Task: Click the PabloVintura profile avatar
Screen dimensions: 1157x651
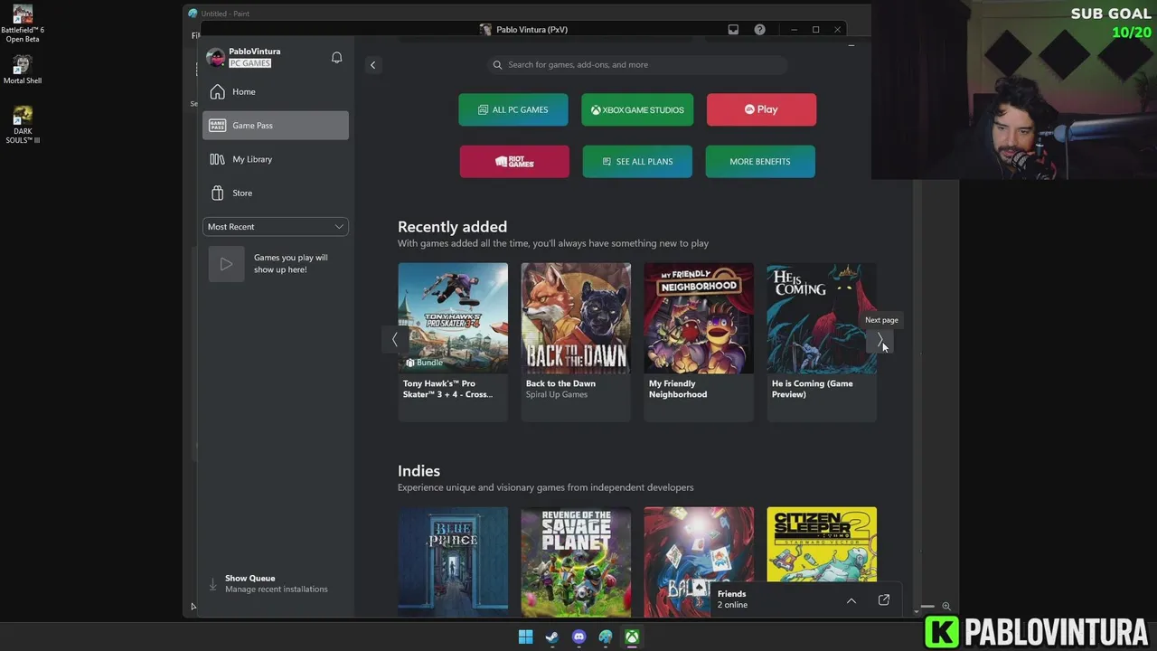Action: click(215, 58)
